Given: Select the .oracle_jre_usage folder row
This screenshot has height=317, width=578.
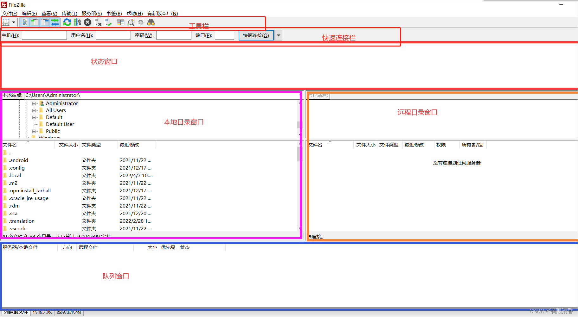Looking at the screenshot, I should [x=149, y=198].
